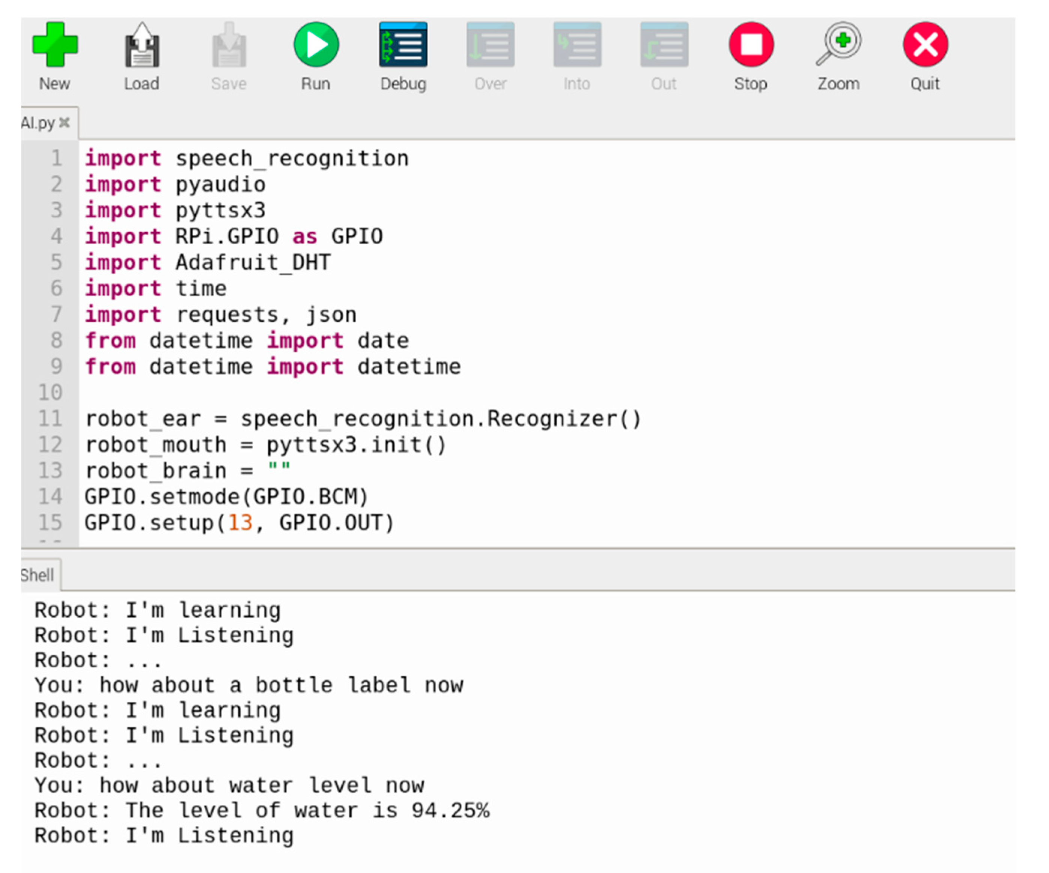
Task: Click the Step Into icon
Action: click(x=577, y=45)
